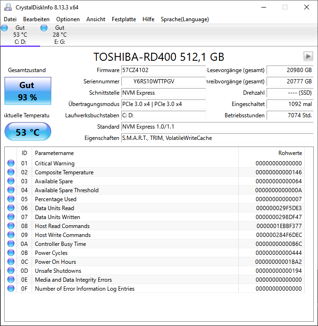Viewport: 318px width, 326px height.
Task: Select the Percentage Used parameter name
Action: (x=56, y=199)
